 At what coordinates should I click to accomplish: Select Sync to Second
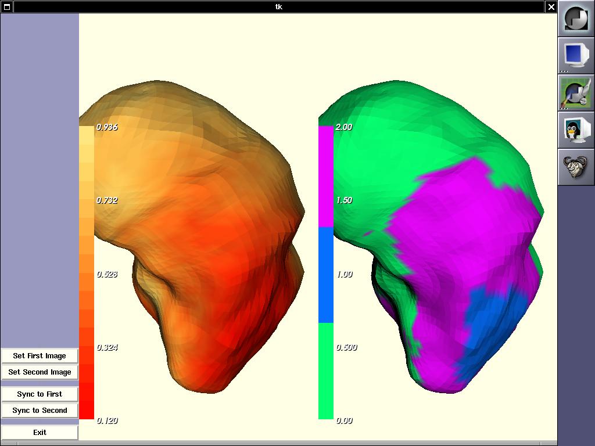(x=40, y=411)
